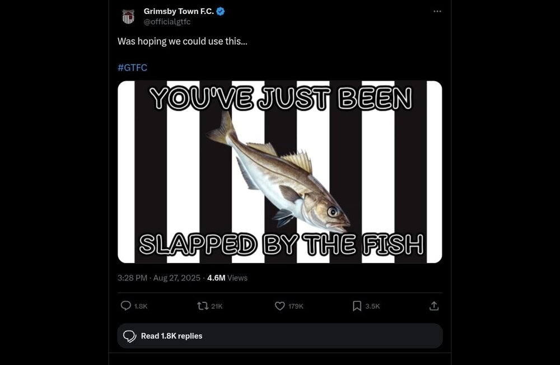This screenshot has width=560, height=365.
Task: Open the #GTFC hashtag link
Action: (132, 68)
